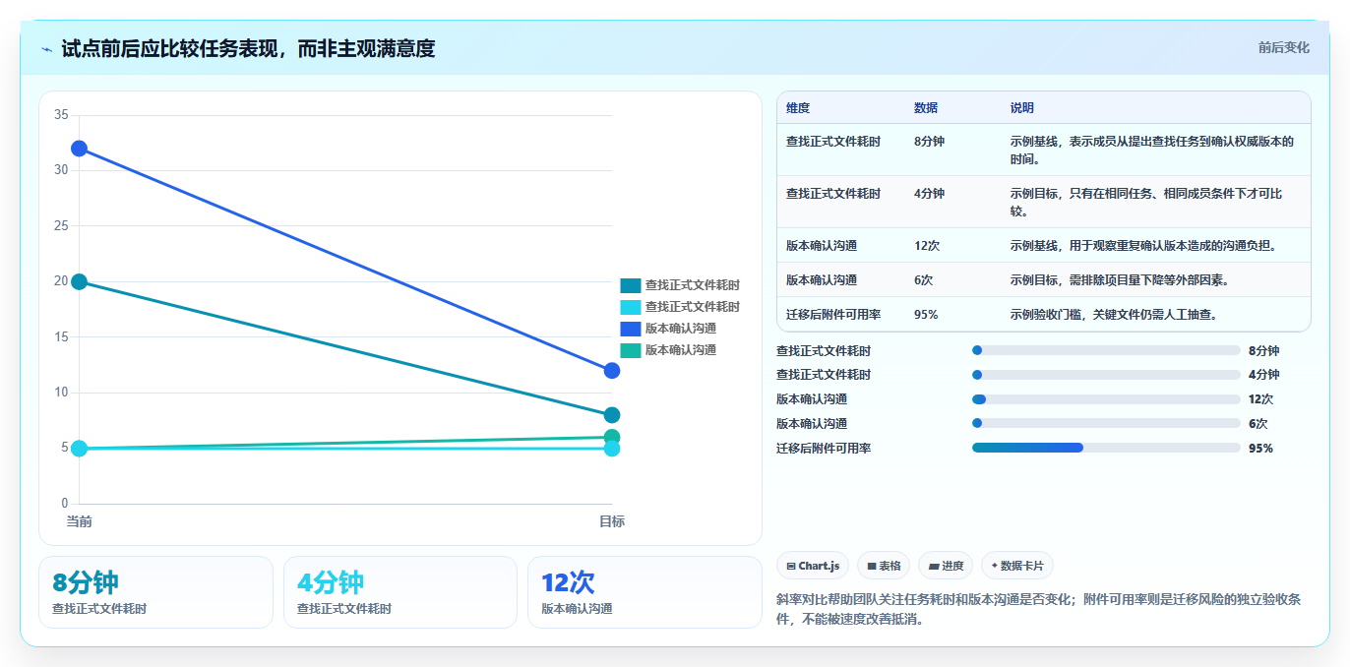Click the 目标 x-axis label
This screenshot has width=1350, height=667.
tap(612, 521)
